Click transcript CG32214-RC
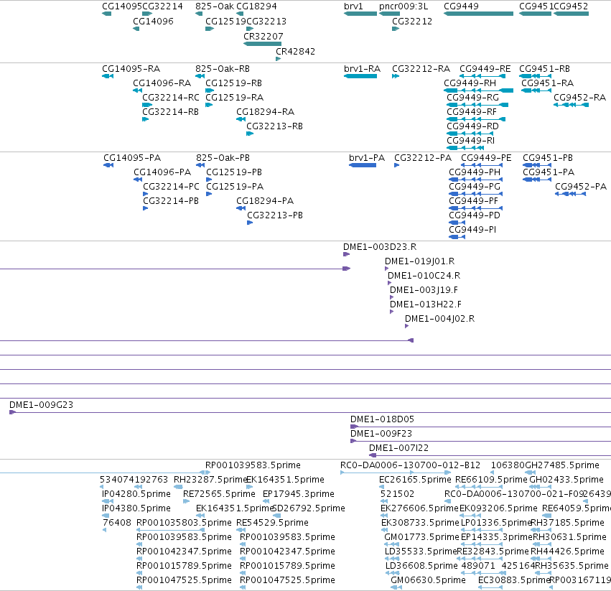The height and width of the screenshot is (591, 611). pos(170,98)
